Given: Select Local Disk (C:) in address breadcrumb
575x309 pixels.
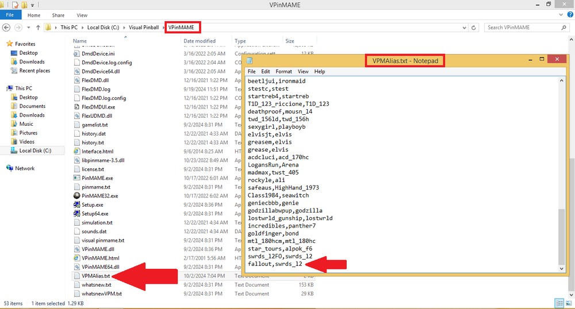Looking at the screenshot, I should pyautogui.click(x=103, y=28).
